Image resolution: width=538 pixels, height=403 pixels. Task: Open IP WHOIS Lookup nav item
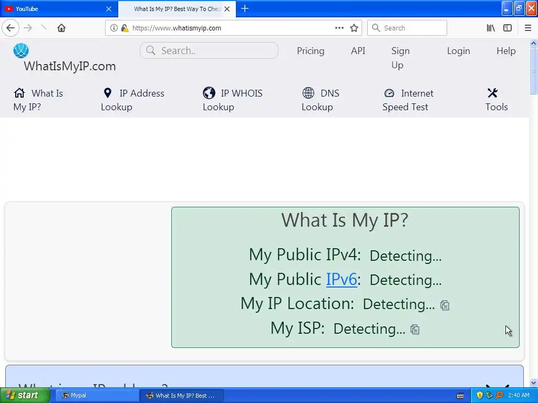coord(233,100)
